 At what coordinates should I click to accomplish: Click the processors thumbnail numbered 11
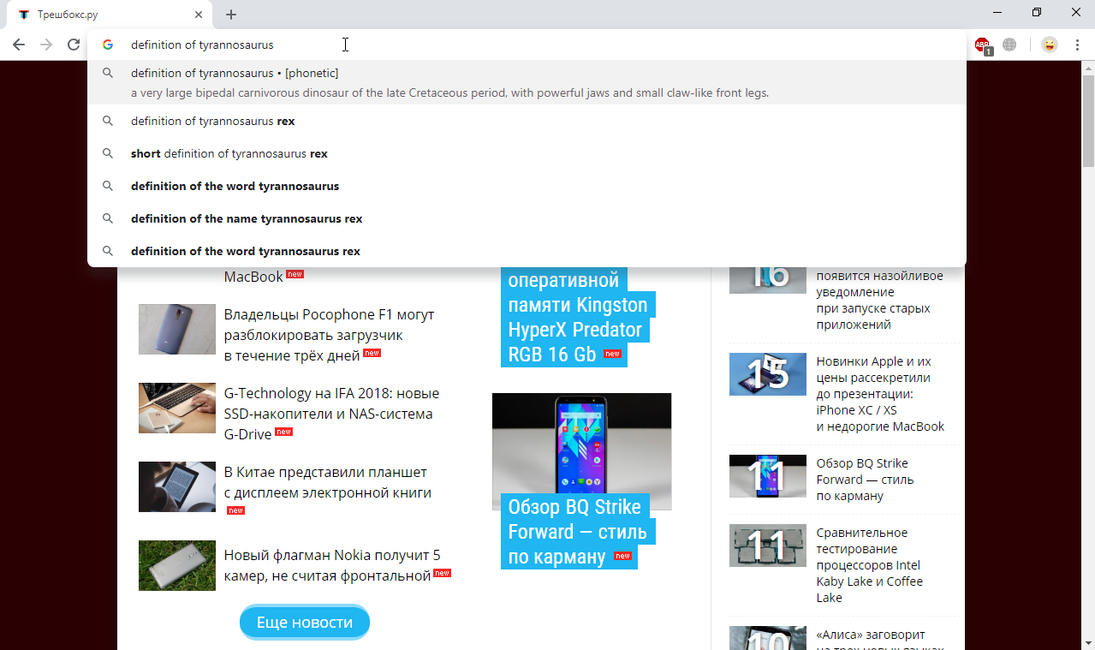(x=768, y=546)
